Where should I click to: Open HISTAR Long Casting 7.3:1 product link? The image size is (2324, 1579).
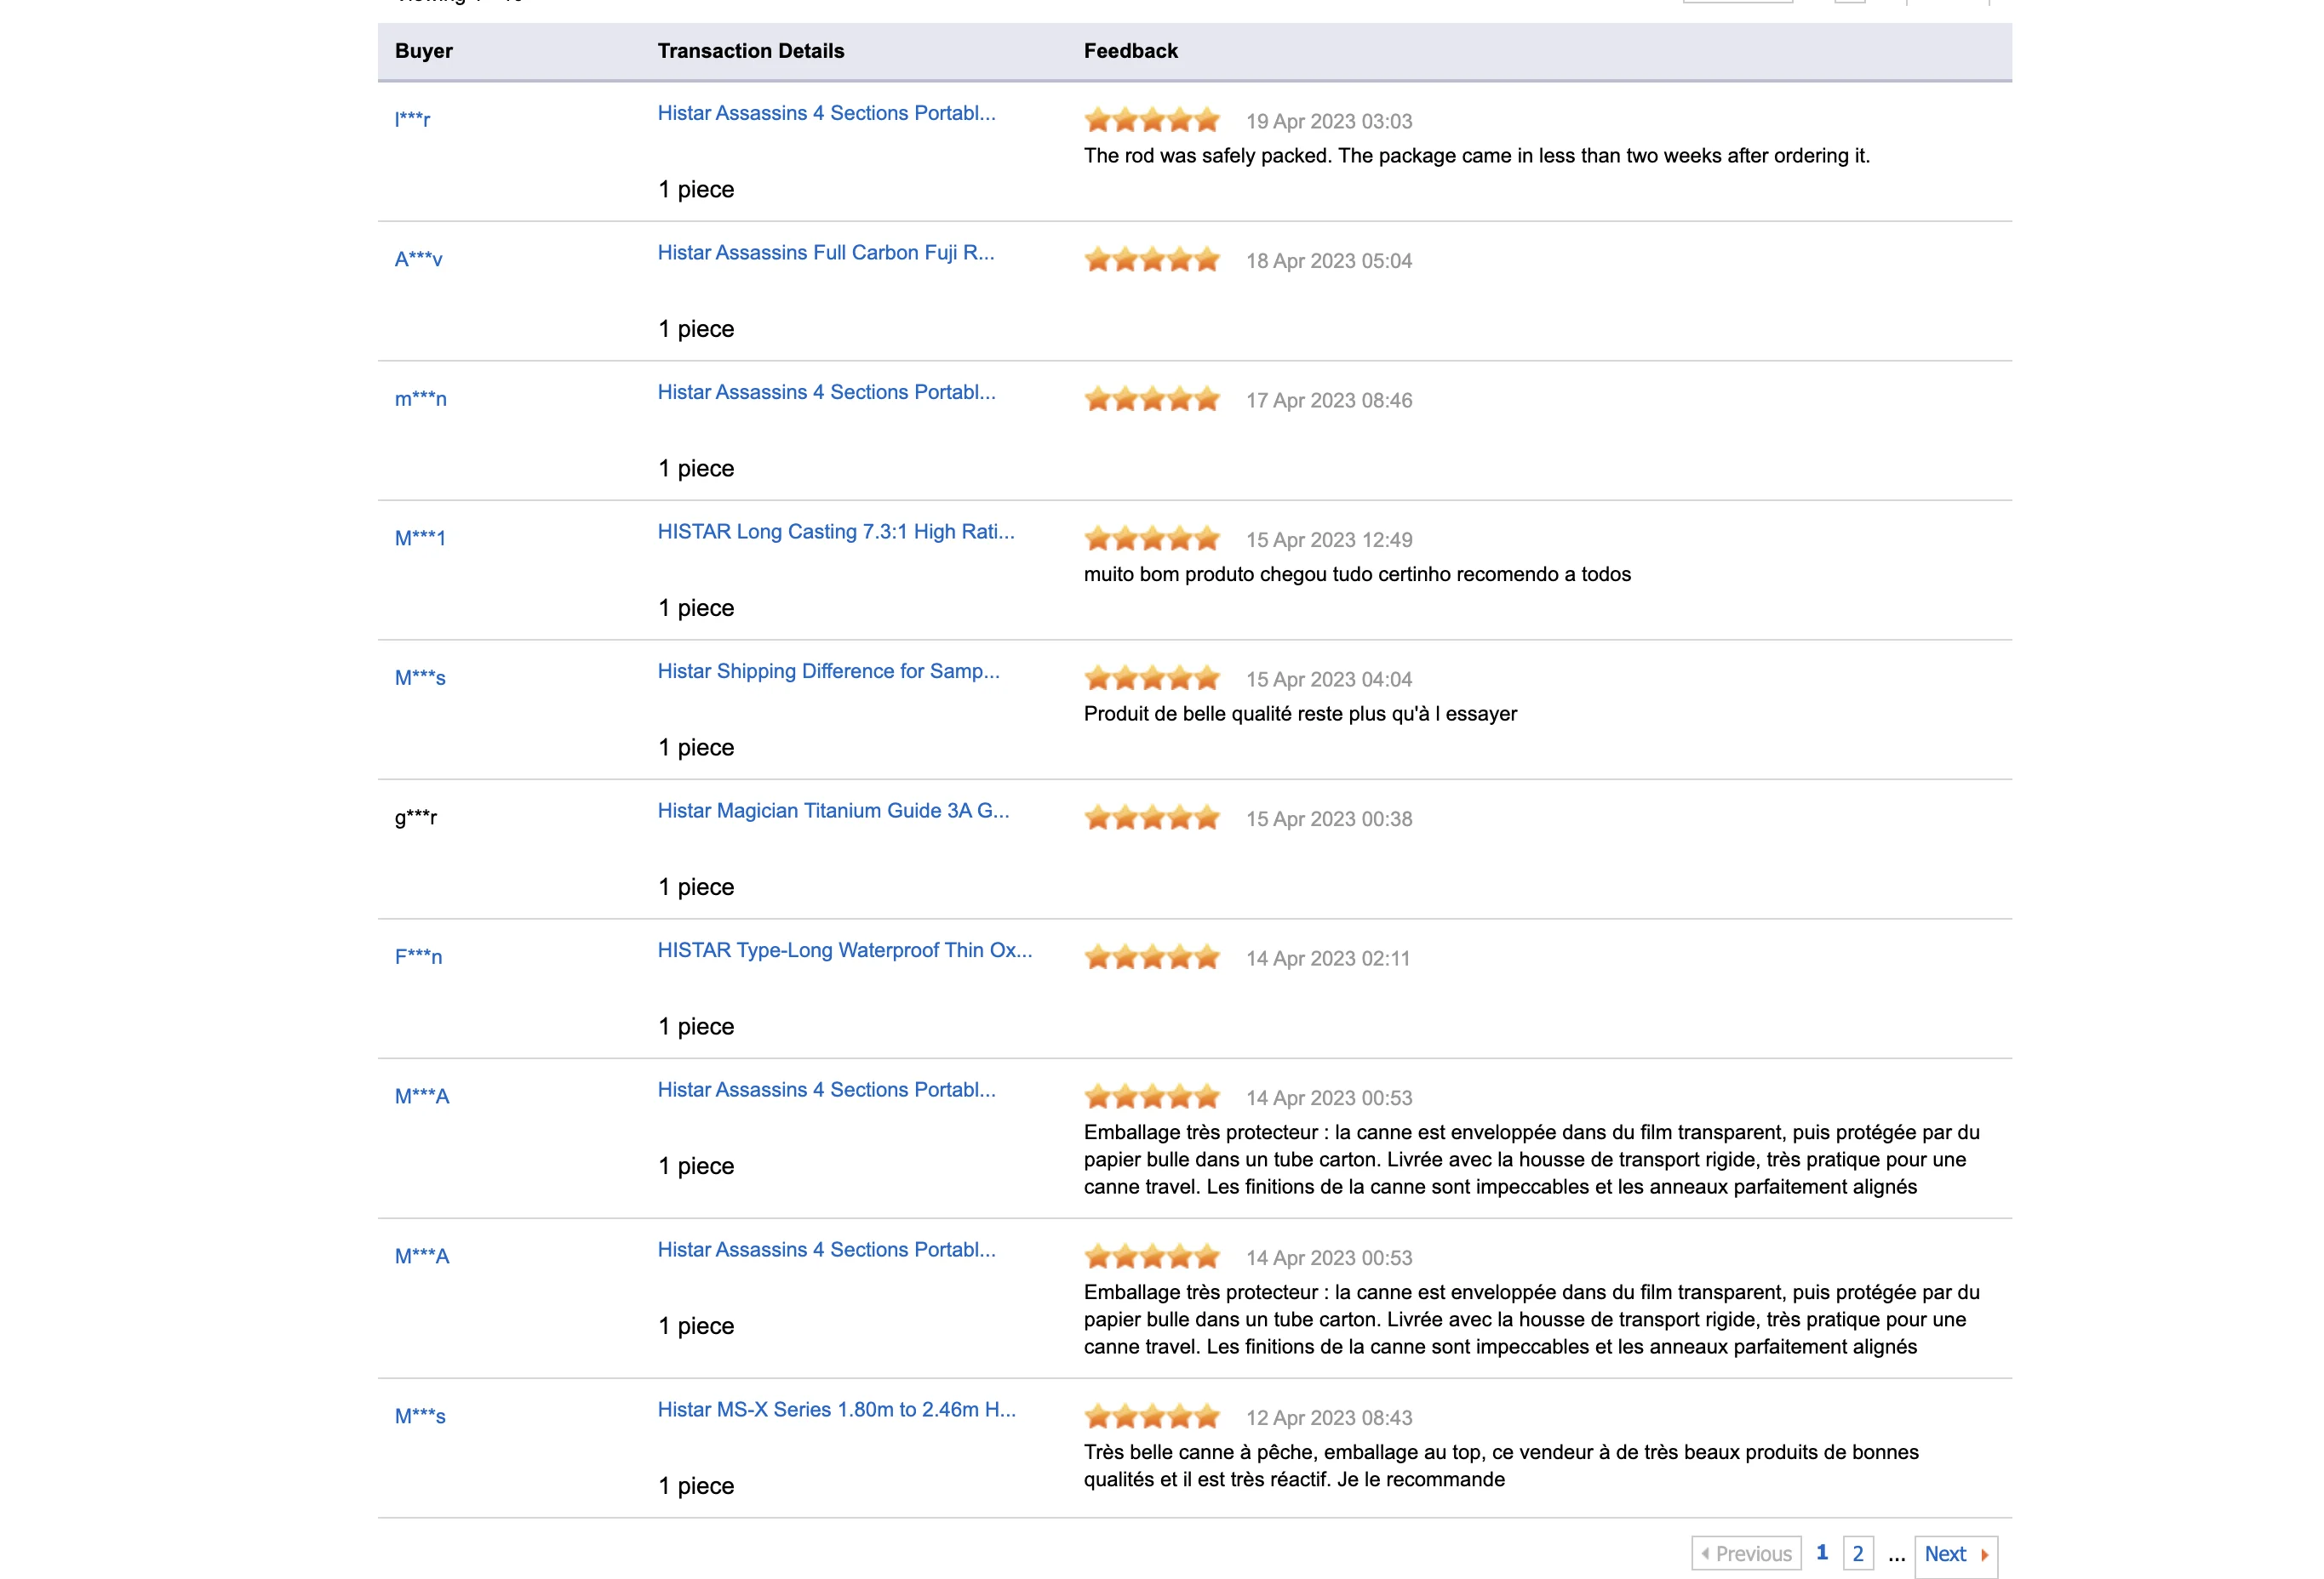coord(835,532)
